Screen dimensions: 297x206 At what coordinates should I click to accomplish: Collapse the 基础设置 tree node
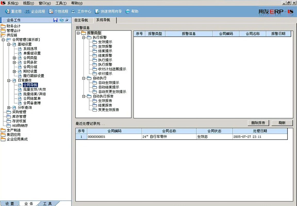(x=9, y=44)
